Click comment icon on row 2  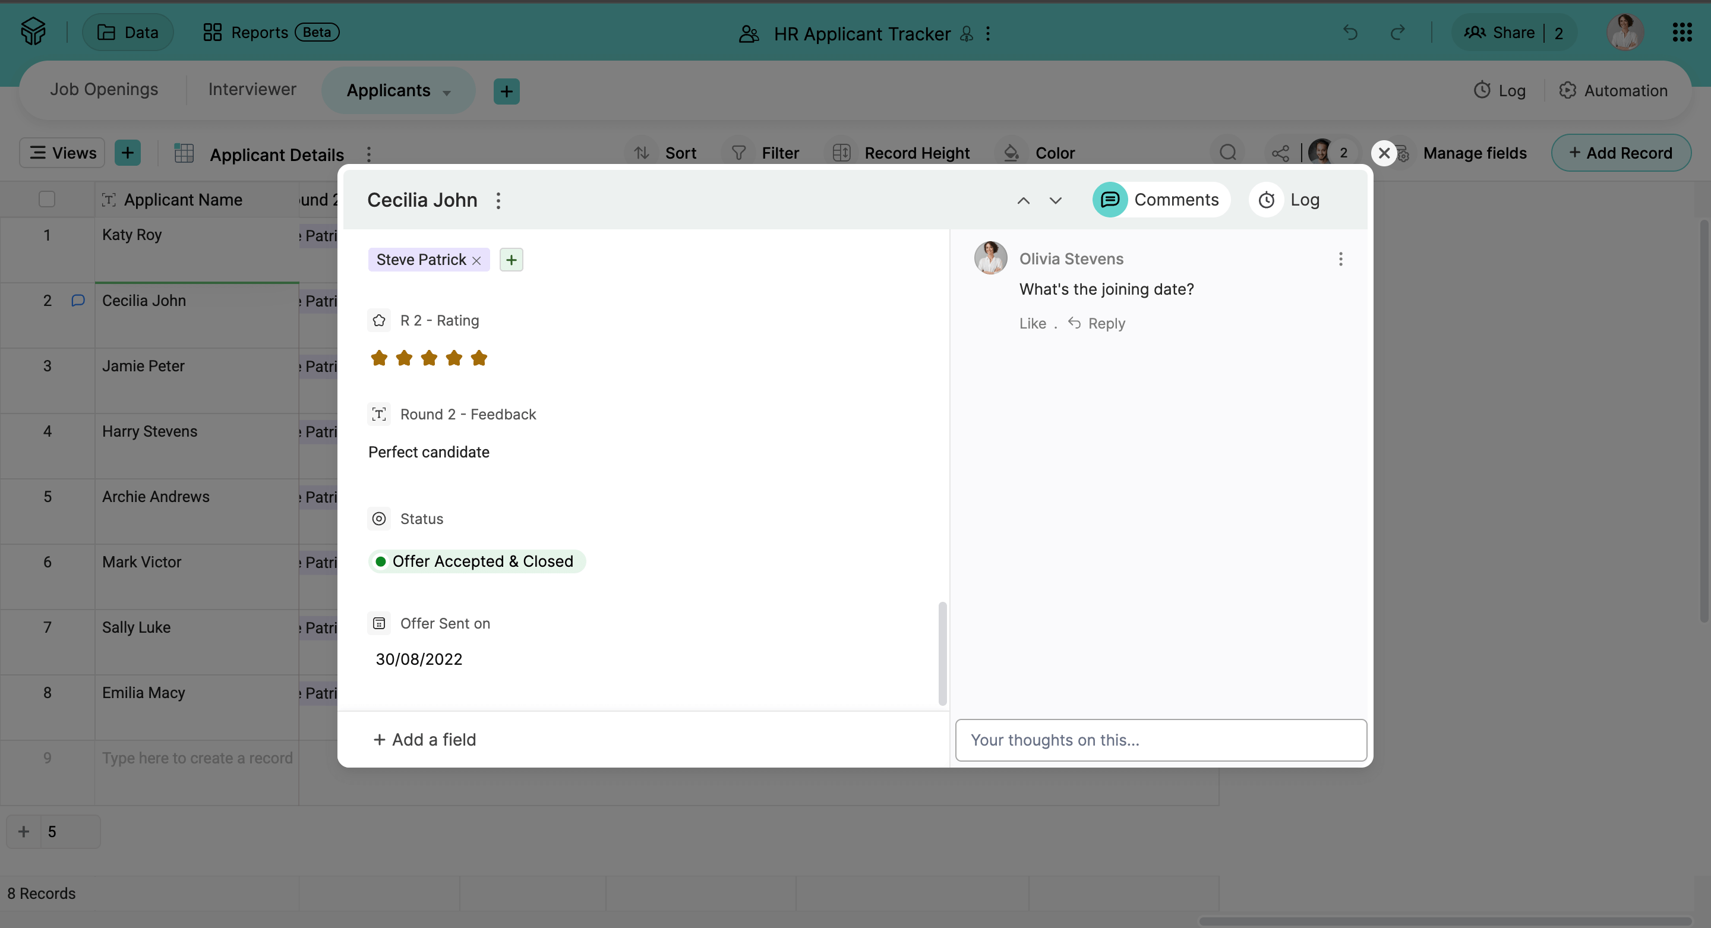[78, 301]
